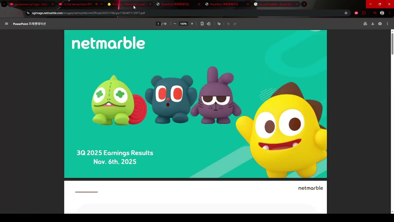Viewport: 394px width, 222px height.
Task: Open the media control icon in Chrome toolbar
Action: pos(375,13)
